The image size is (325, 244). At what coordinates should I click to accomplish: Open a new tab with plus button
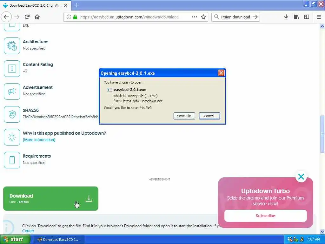pos(76,5)
